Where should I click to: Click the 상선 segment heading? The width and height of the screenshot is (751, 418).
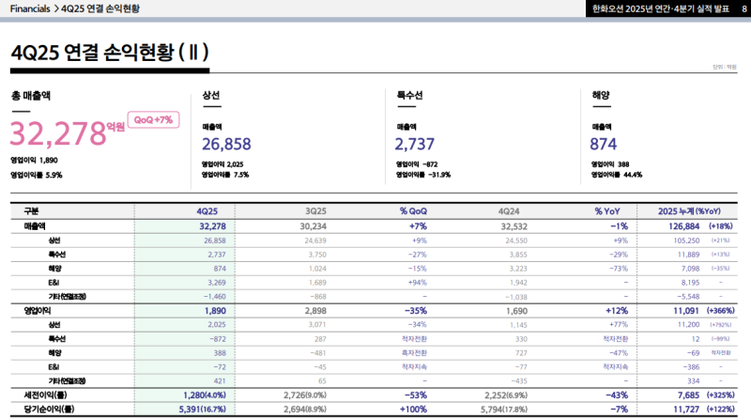pos(211,96)
